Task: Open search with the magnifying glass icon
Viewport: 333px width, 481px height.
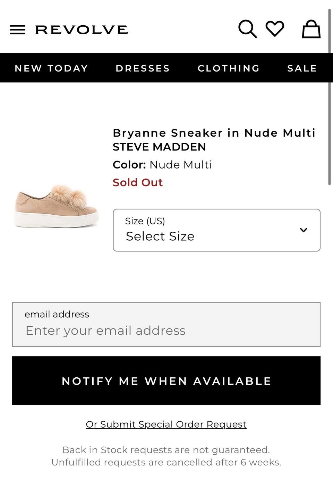Action: pyautogui.click(x=247, y=29)
